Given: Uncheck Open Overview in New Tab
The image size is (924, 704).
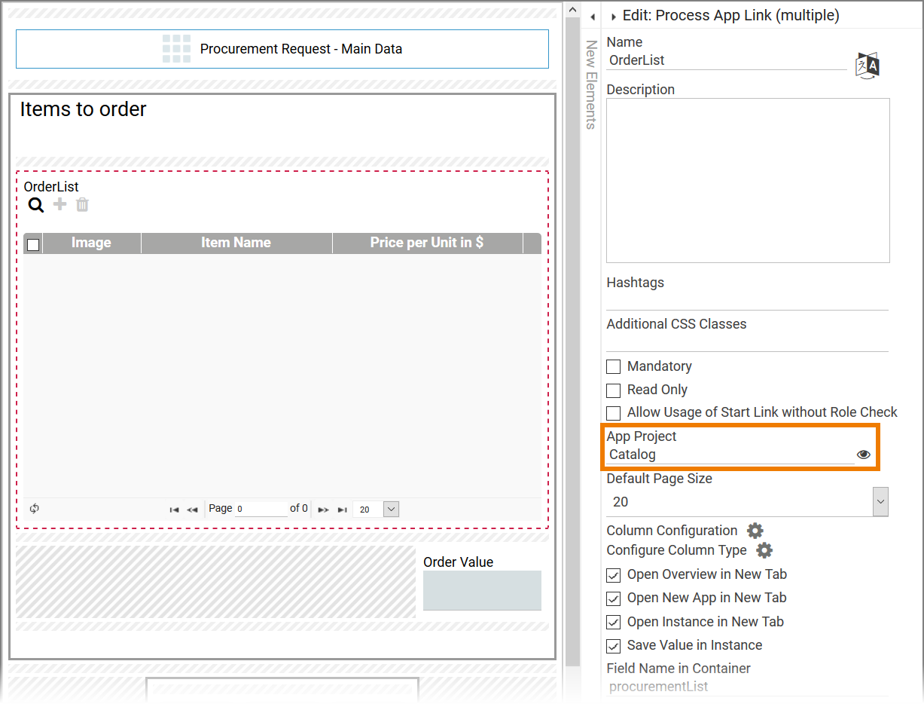Looking at the screenshot, I should (x=614, y=575).
